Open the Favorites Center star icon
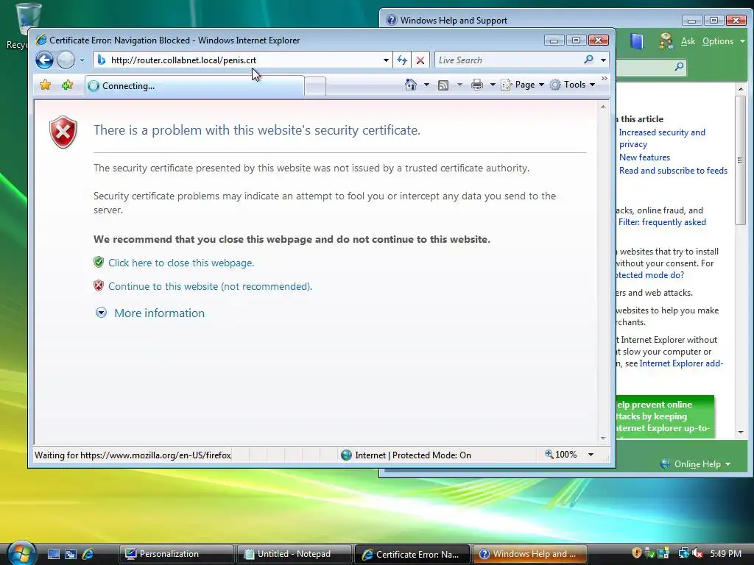This screenshot has width=754, height=565. pyautogui.click(x=45, y=85)
